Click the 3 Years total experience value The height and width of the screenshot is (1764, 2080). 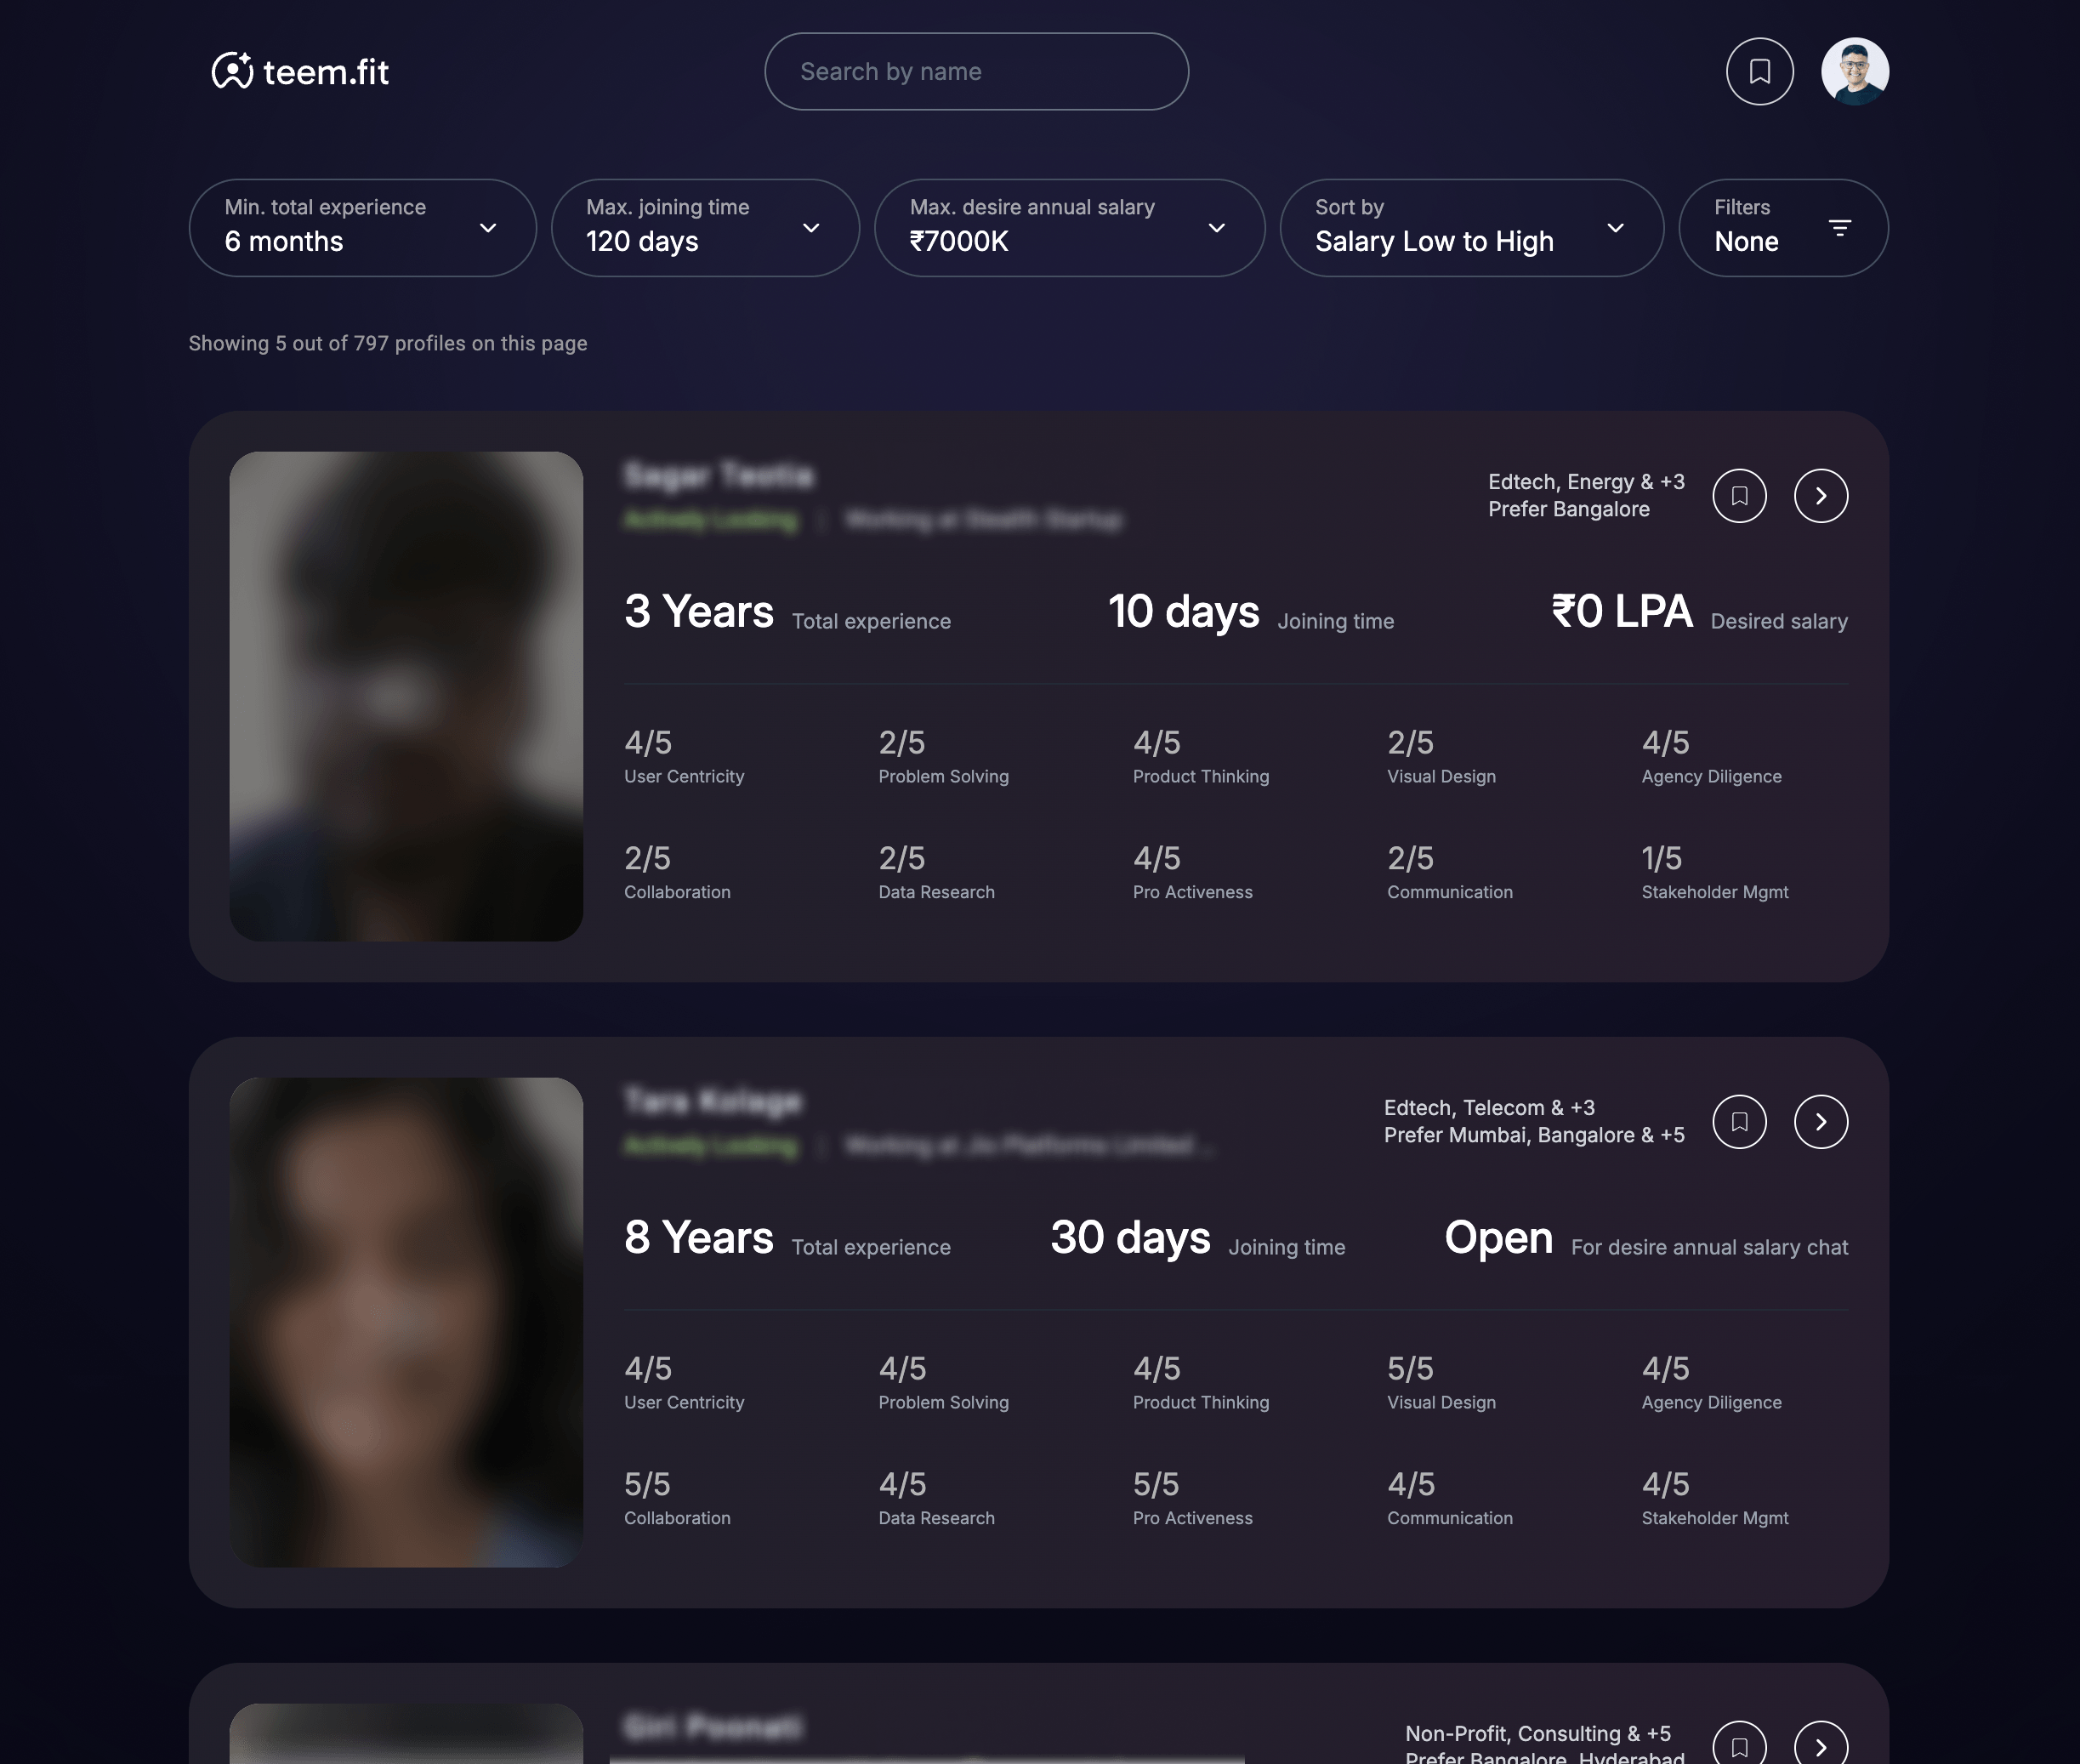[x=699, y=611]
